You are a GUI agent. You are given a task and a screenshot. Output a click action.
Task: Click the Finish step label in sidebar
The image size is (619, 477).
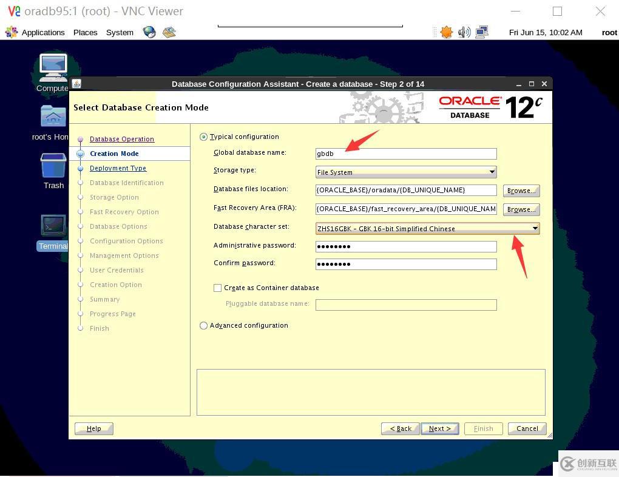click(x=100, y=329)
